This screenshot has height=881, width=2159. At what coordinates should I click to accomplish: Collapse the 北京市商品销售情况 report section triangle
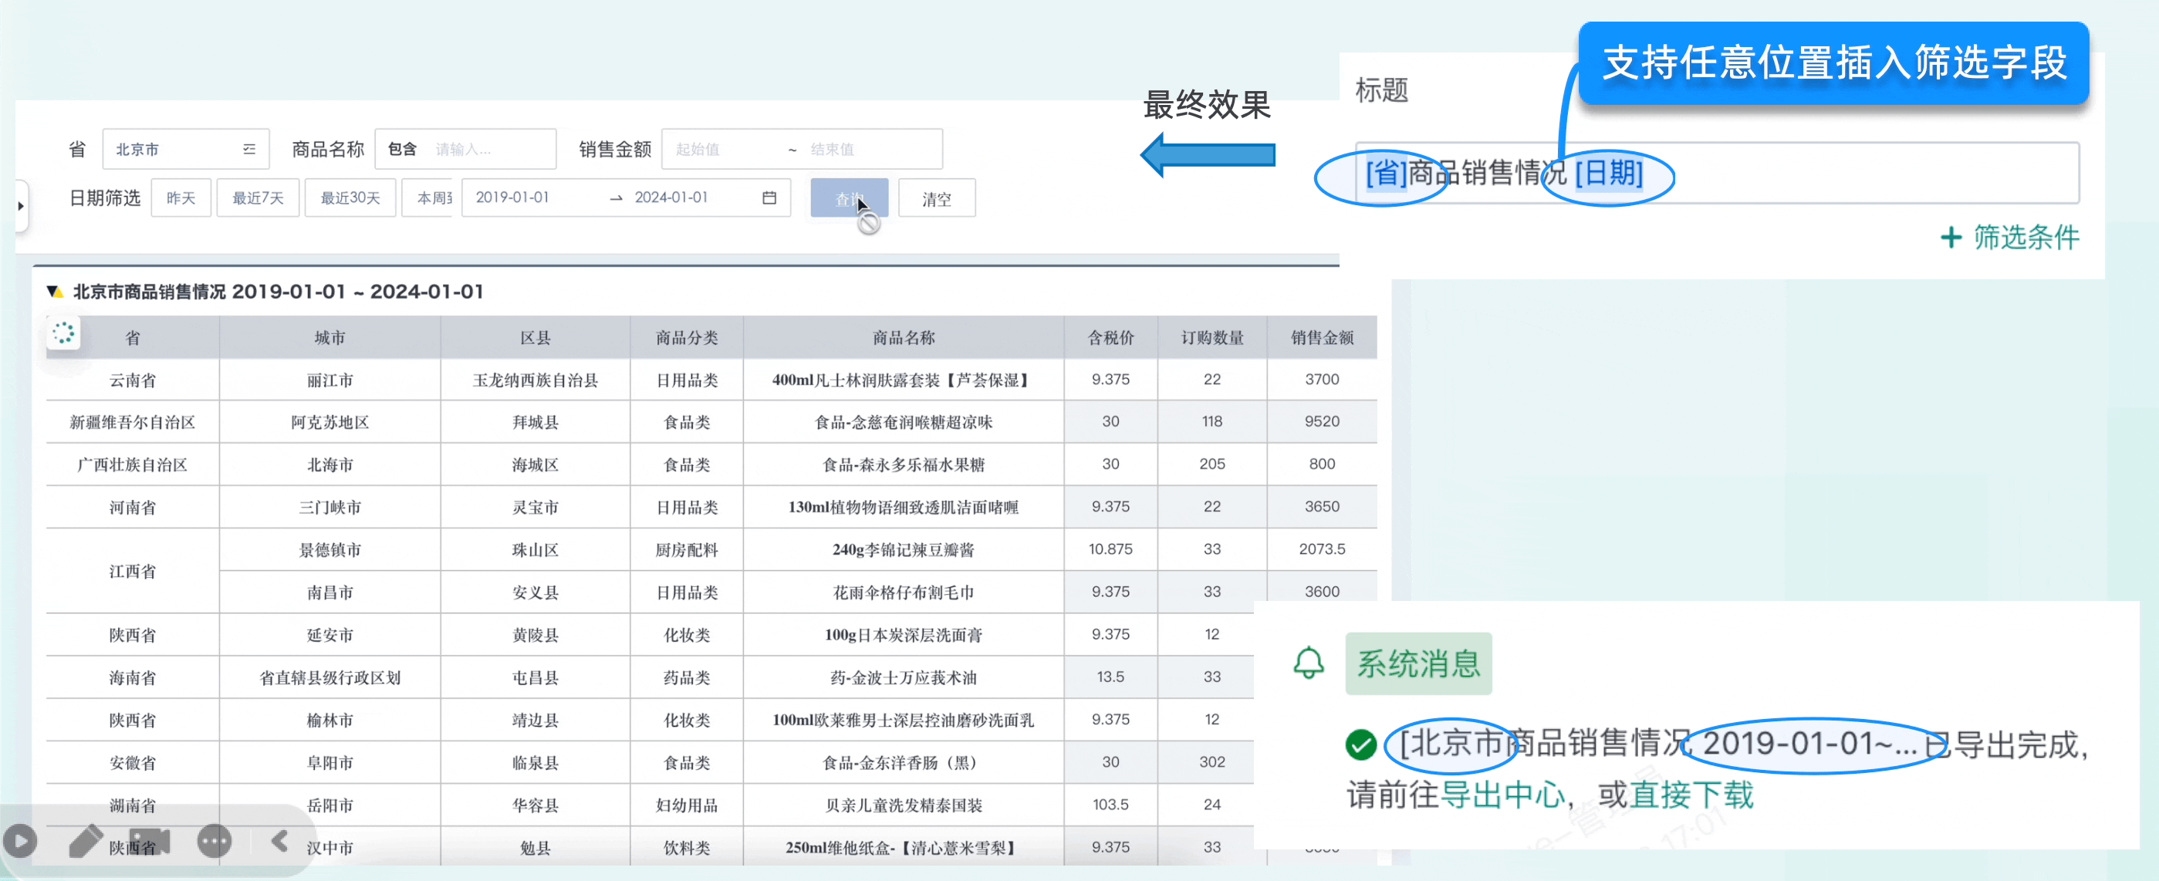tap(55, 292)
